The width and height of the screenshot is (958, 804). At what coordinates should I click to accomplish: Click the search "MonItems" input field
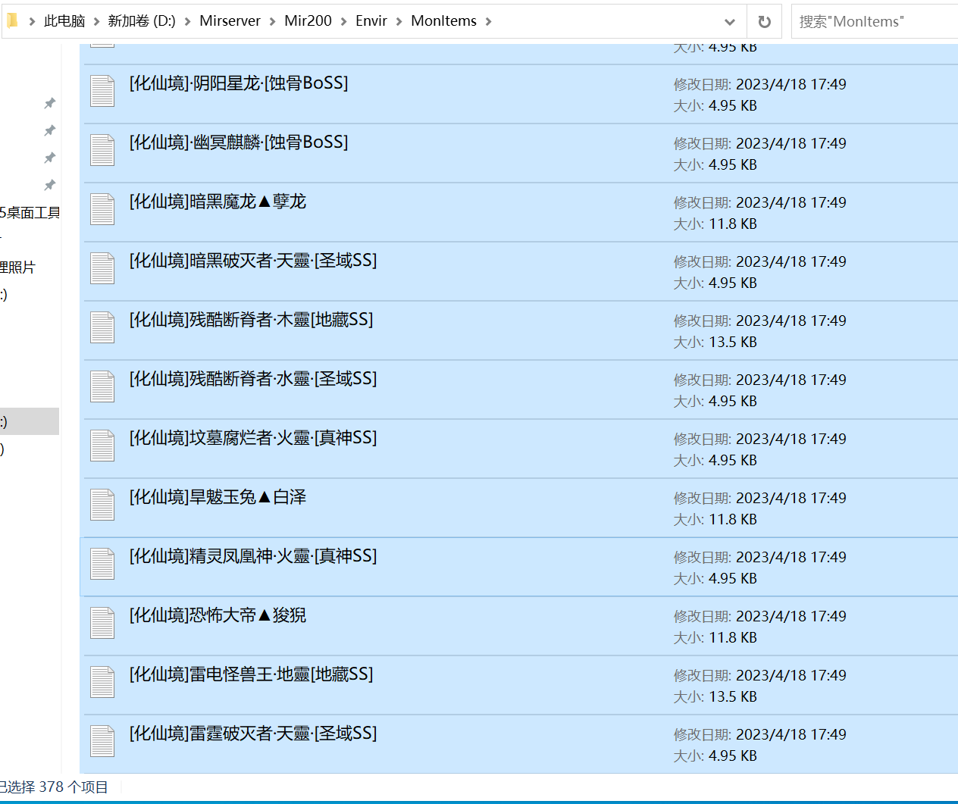(x=875, y=21)
